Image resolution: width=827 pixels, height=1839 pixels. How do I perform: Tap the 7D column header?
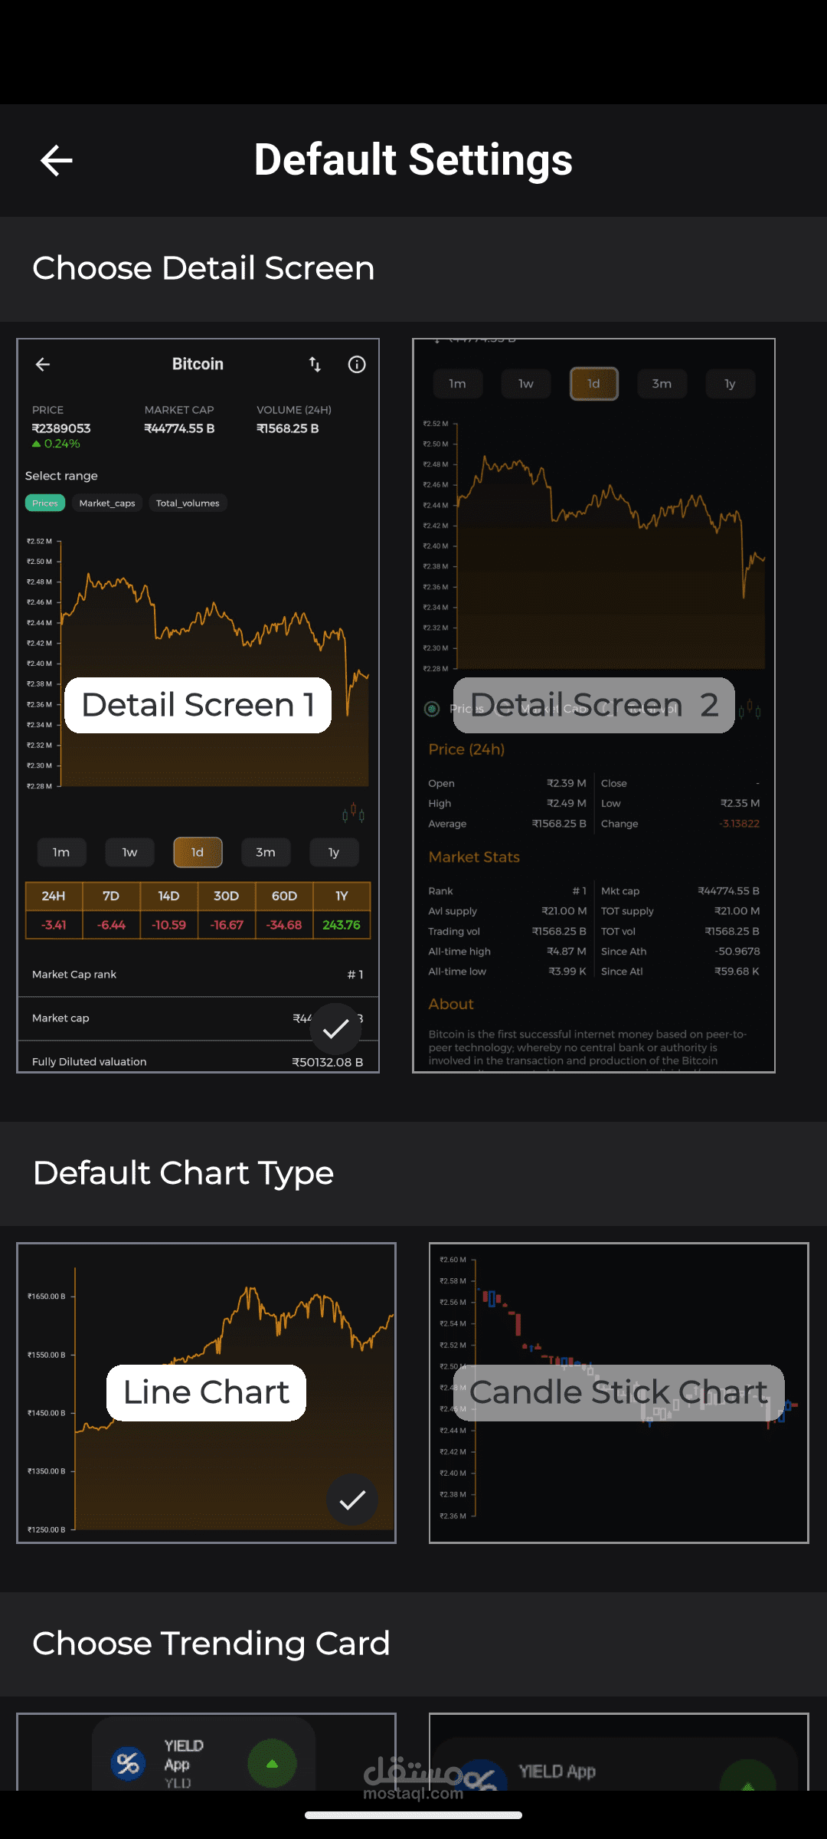tap(111, 896)
